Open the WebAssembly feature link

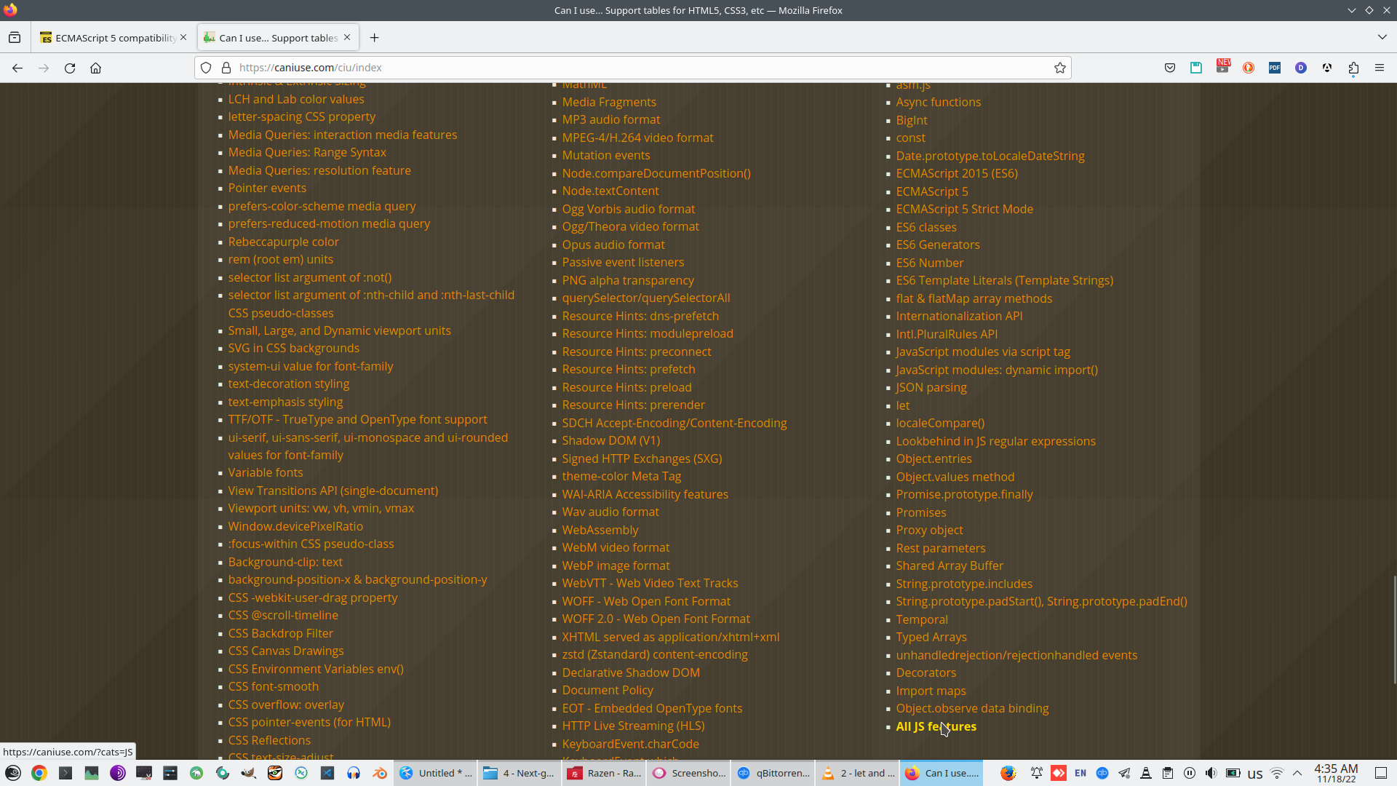[600, 530]
